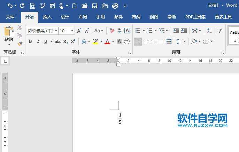
Task: Click the Increase Indent icon
Action: (x=184, y=31)
